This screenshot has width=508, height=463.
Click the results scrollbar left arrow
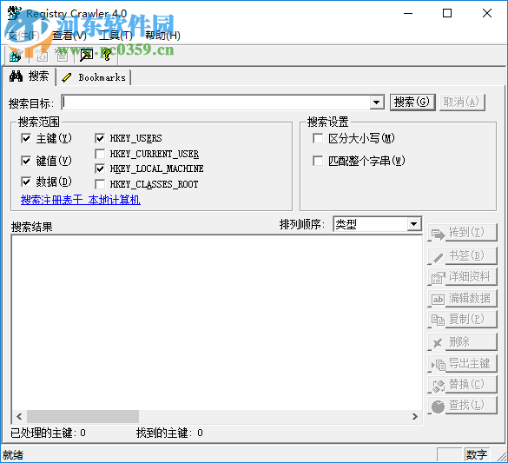(19, 416)
